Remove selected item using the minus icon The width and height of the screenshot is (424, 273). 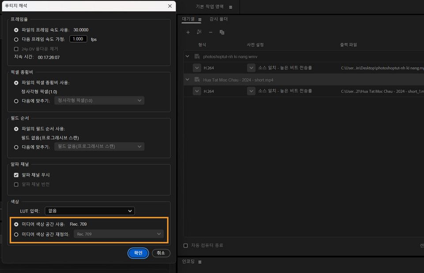(211, 32)
